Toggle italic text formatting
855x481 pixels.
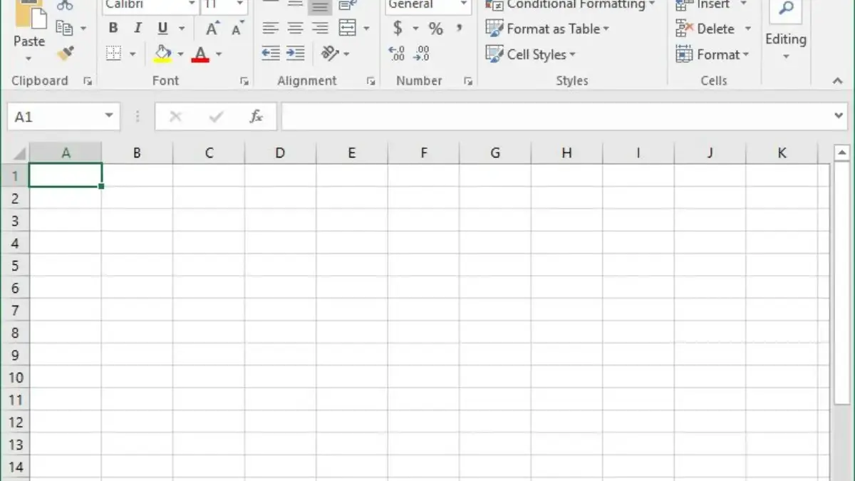138,29
